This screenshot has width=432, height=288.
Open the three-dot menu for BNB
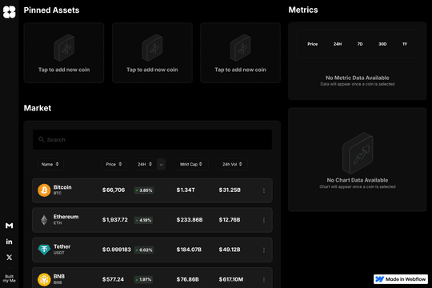pyautogui.click(x=264, y=279)
